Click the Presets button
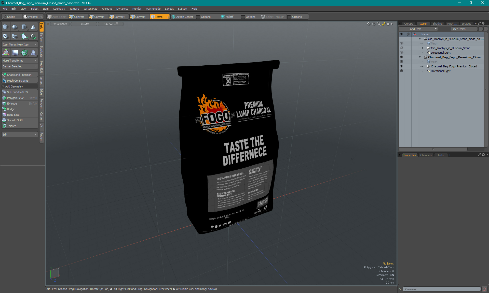Viewport: 489px width, 293px height. coord(33,17)
